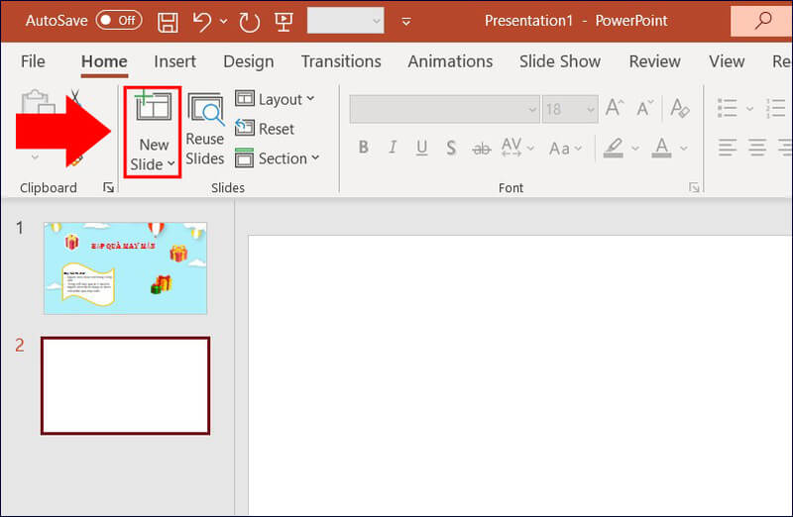This screenshot has height=517, width=793.
Task: Open the Review tab
Action: point(654,61)
